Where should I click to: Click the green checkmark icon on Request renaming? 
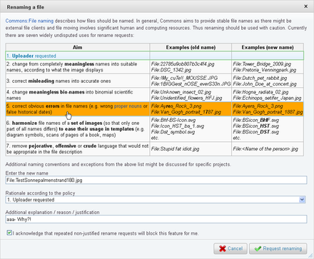258,248
